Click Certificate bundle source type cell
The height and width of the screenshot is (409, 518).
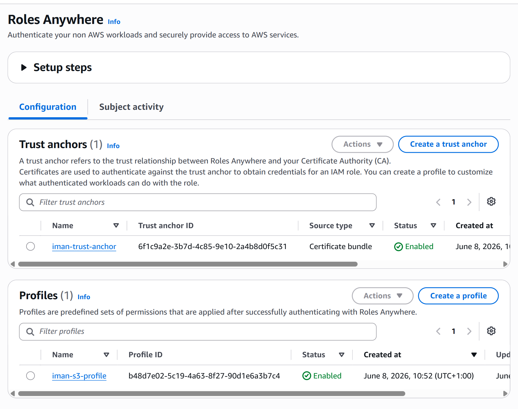coord(341,247)
